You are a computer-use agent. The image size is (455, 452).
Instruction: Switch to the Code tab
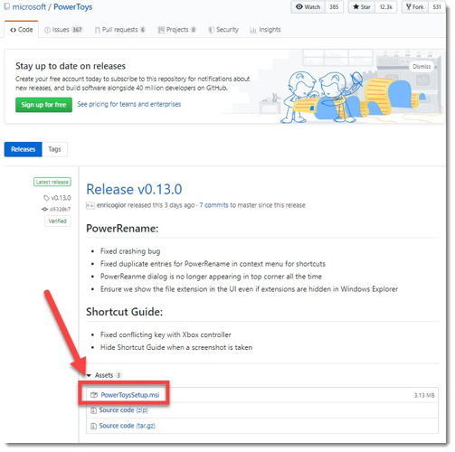22,30
